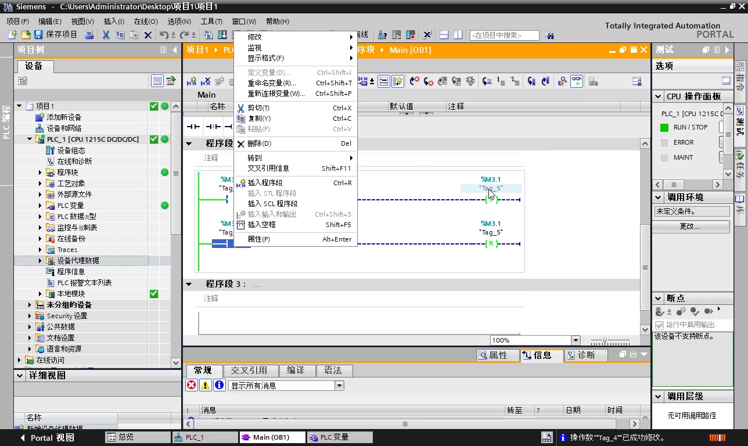Click the Delete X icon in the toolbar
The image size is (748, 446).
tap(148, 35)
